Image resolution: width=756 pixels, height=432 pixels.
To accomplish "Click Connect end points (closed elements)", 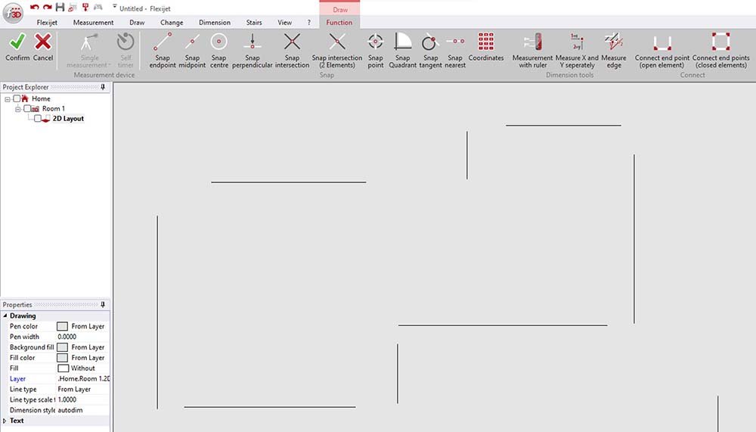I will (720, 50).
